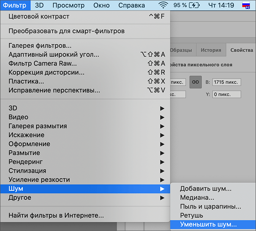Expand the 3D filter submenu
Viewport: 256px width, 231px height.
click(x=85, y=108)
